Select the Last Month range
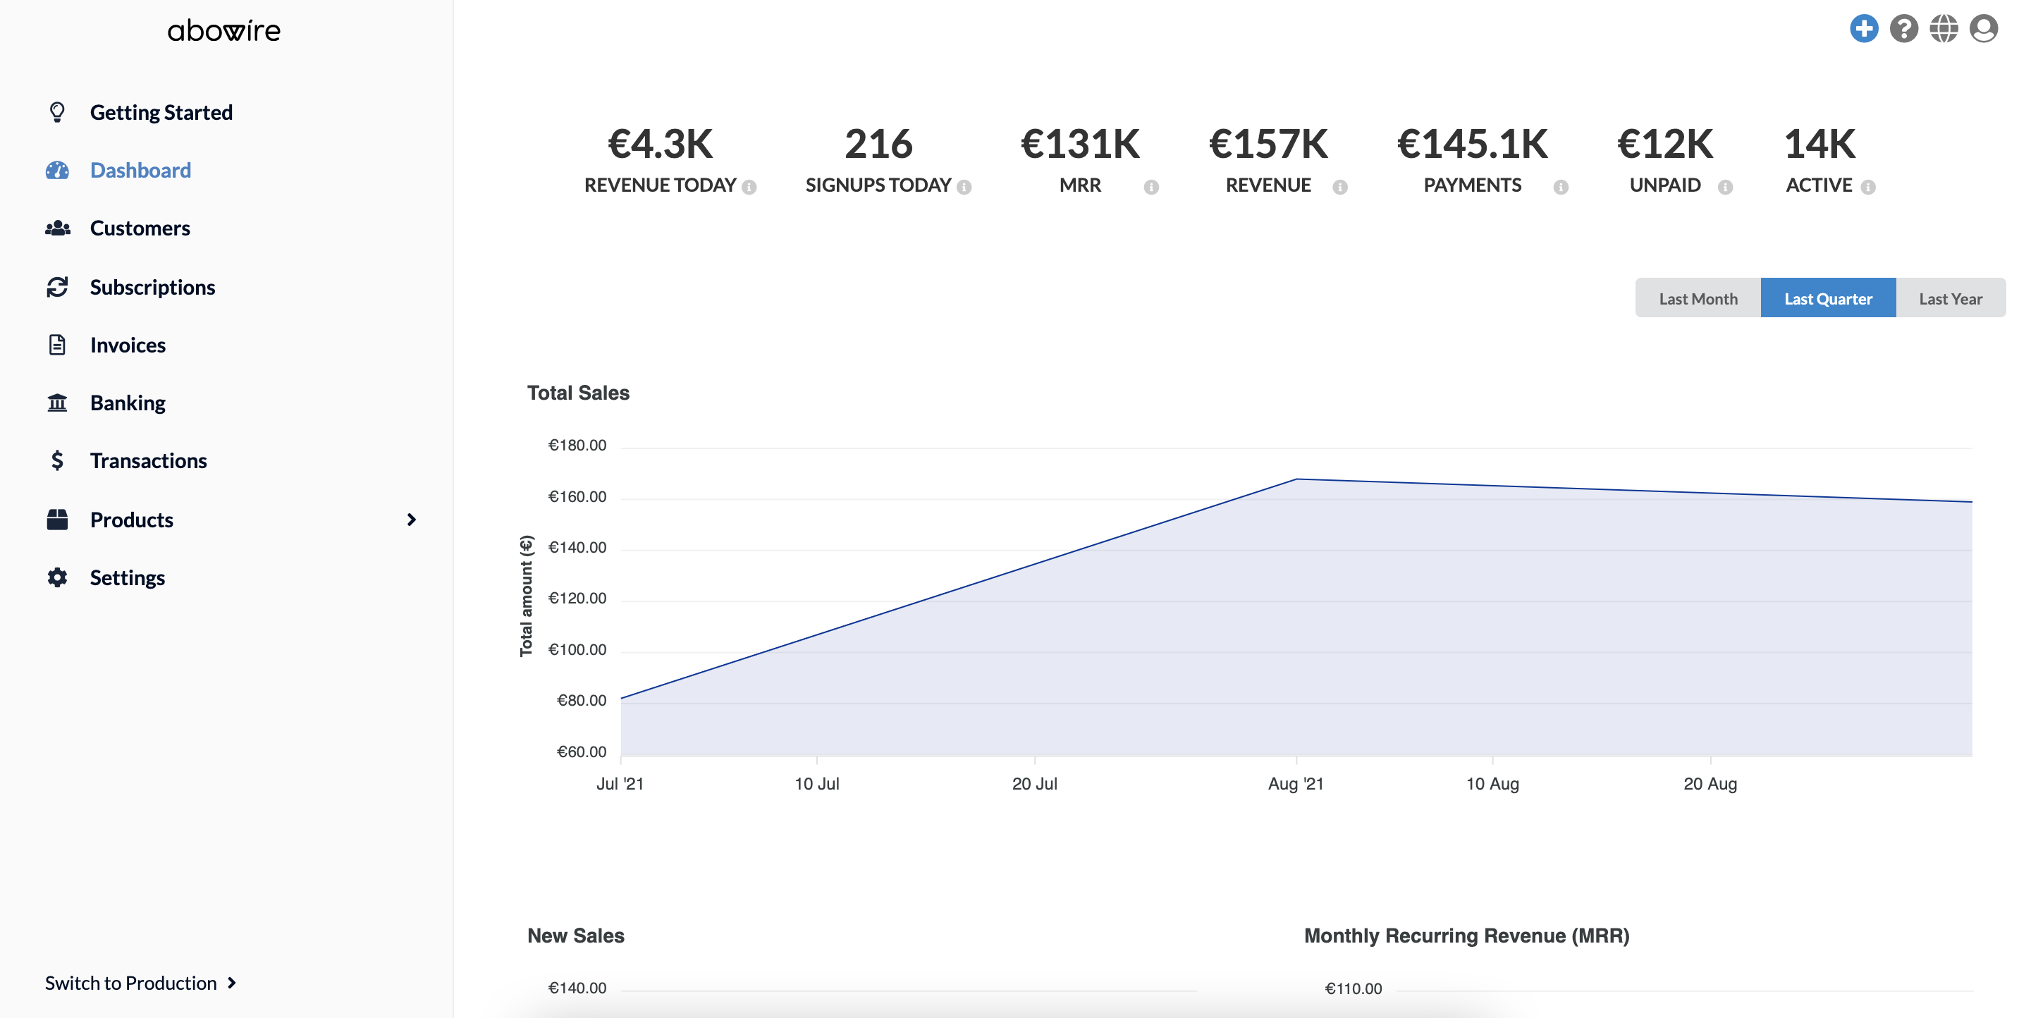The height and width of the screenshot is (1018, 2019). coord(1697,299)
